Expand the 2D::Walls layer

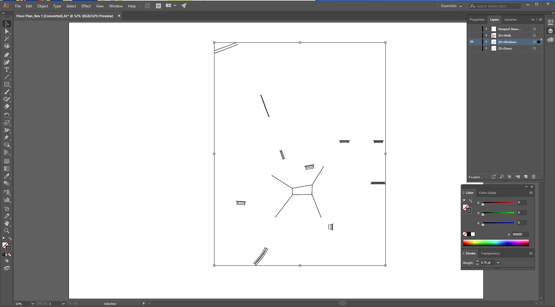[x=486, y=35]
